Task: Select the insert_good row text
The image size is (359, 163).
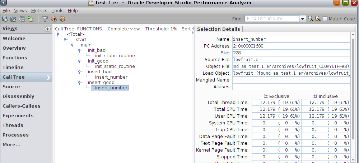Action: 101,83
